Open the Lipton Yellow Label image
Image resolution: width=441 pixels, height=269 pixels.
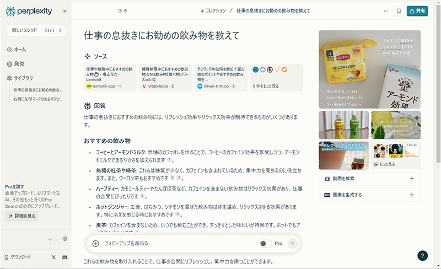[369, 69]
